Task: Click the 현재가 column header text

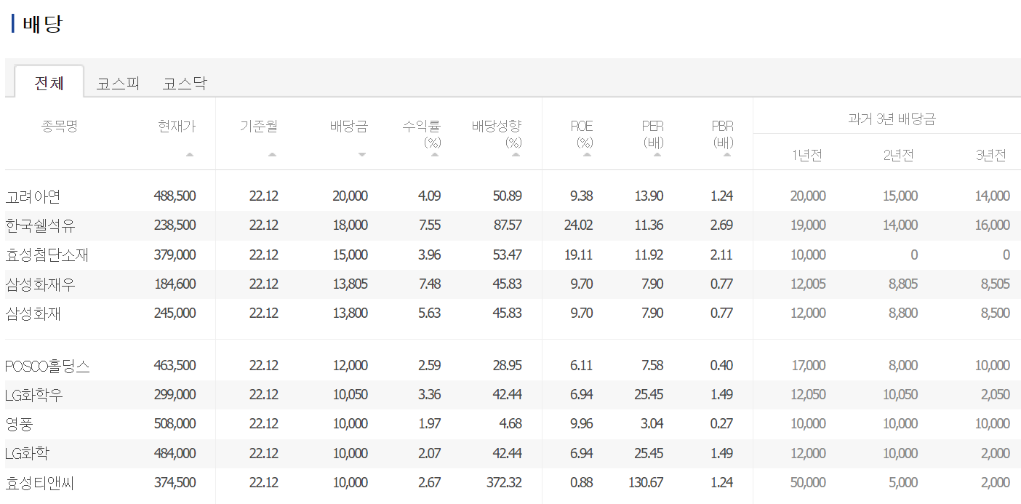Action: point(177,126)
